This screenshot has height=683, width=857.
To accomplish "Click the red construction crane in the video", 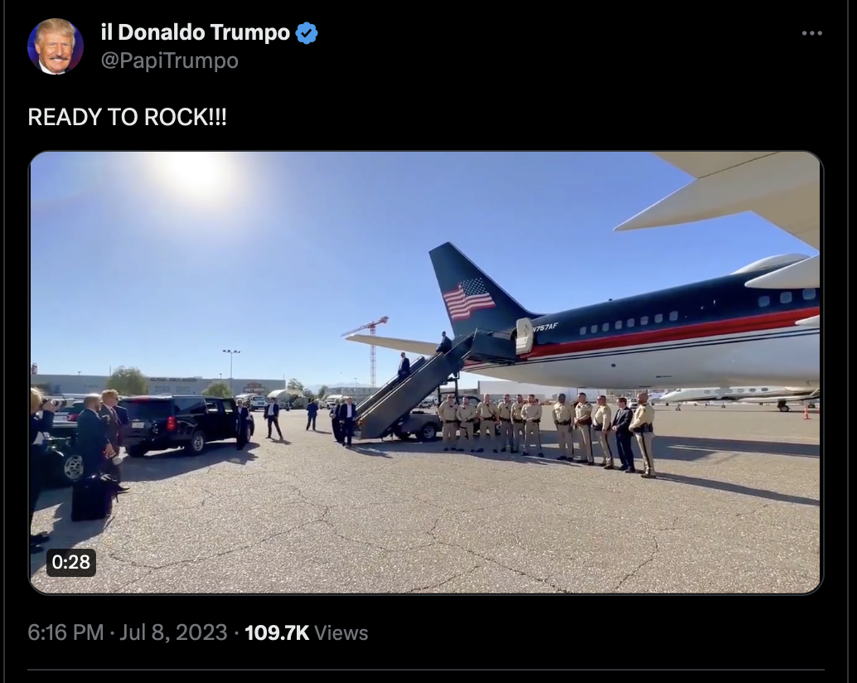I will (368, 349).
